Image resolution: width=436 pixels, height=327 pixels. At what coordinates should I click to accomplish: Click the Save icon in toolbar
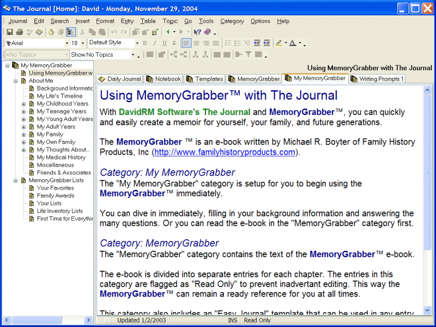pos(10,32)
